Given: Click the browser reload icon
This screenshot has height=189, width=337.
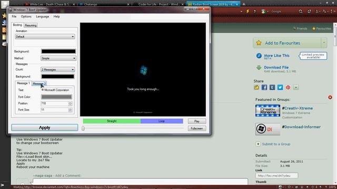Looking at the screenshot, I should [309, 12].
